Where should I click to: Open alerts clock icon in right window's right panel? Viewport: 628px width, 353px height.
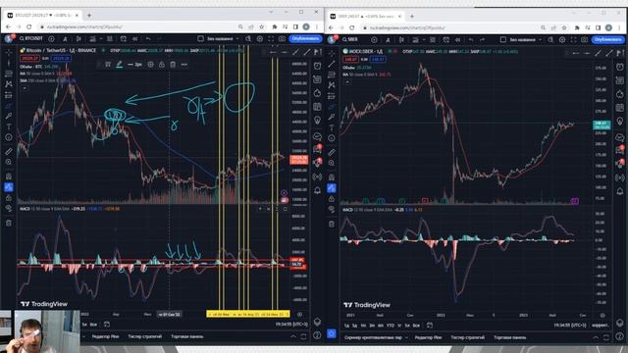[619, 67]
